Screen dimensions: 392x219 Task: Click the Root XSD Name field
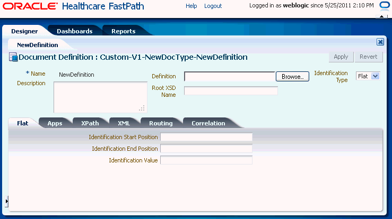tap(231, 91)
